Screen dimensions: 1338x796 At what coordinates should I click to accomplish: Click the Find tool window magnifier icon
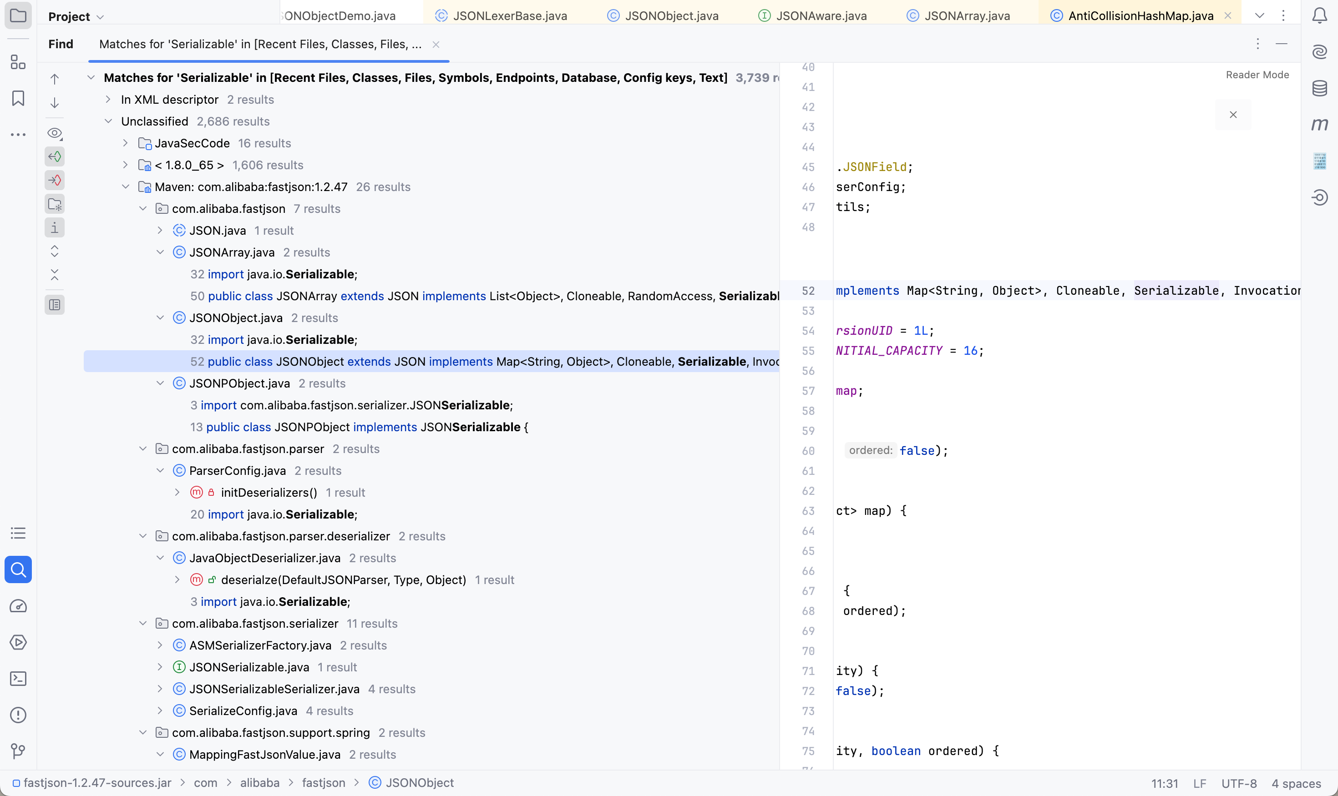coord(18,569)
